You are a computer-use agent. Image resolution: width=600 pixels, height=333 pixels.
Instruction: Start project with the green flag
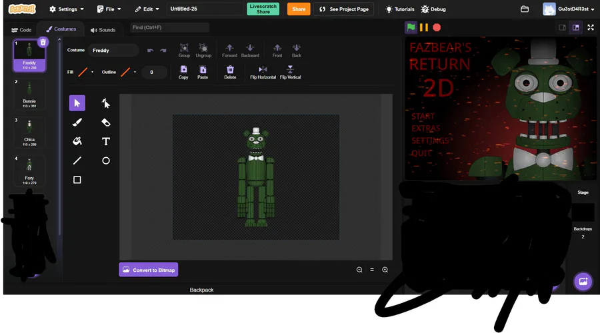[x=411, y=27]
